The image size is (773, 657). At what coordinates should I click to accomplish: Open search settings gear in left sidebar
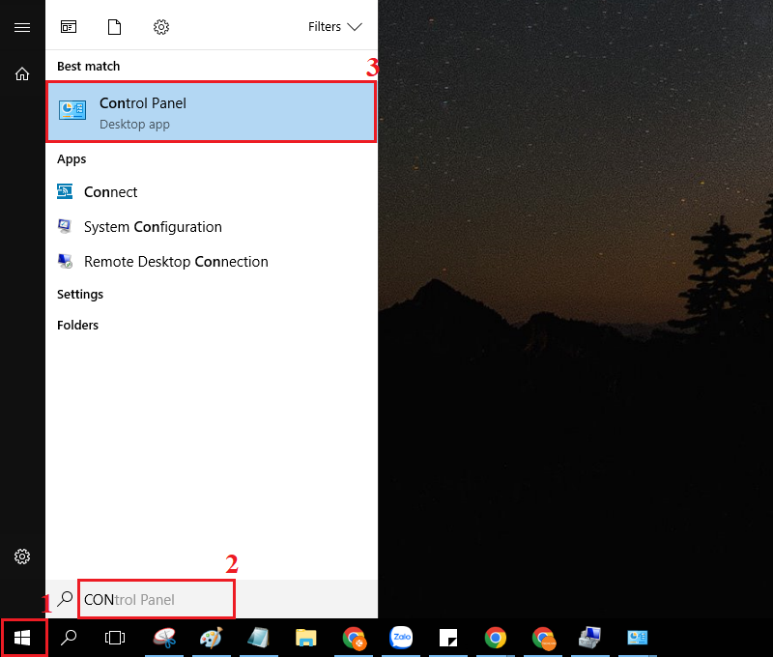(x=22, y=557)
